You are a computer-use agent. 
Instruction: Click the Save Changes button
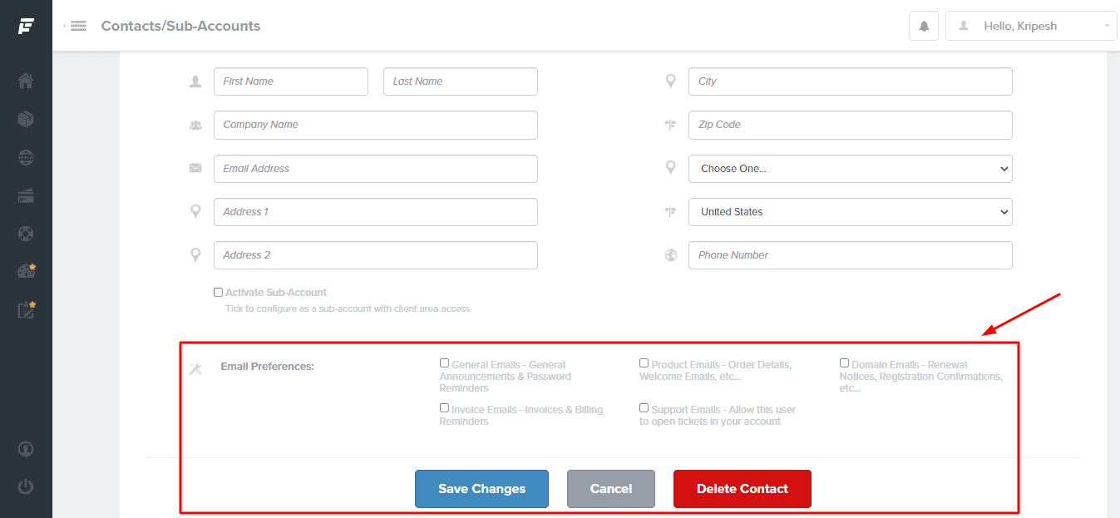[x=481, y=489]
